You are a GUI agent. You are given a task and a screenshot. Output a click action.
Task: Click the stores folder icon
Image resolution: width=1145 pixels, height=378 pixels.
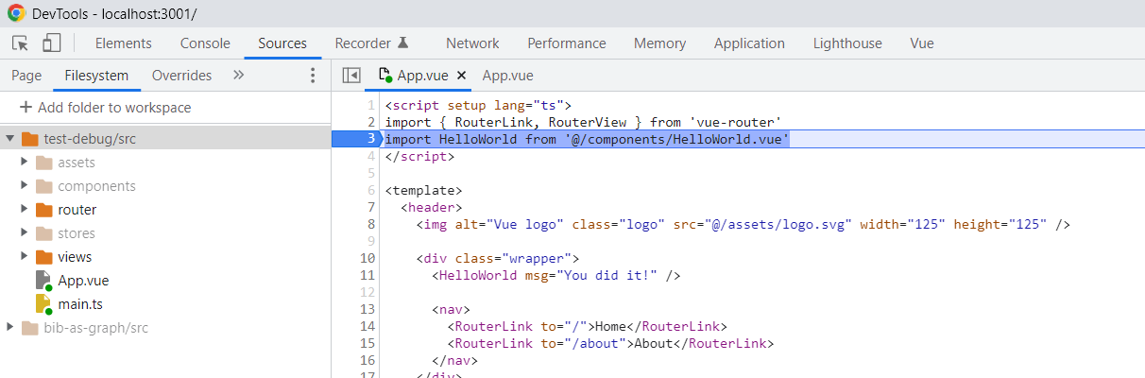coord(43,233)
